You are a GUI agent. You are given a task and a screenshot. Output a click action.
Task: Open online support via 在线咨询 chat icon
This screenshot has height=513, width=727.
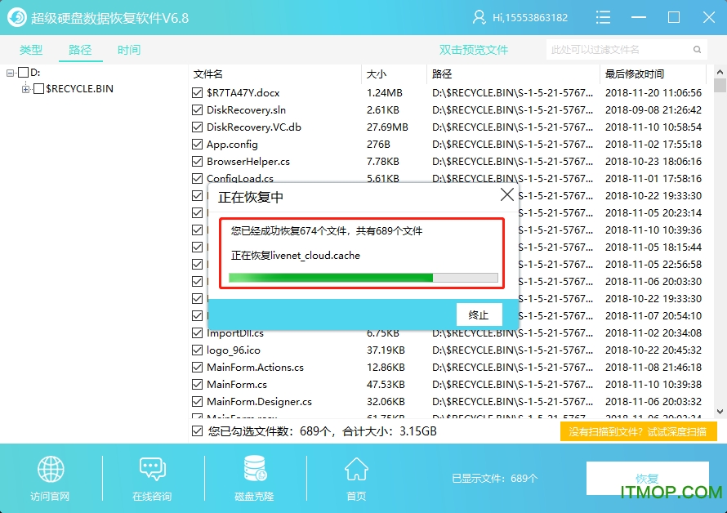[152, 471]
